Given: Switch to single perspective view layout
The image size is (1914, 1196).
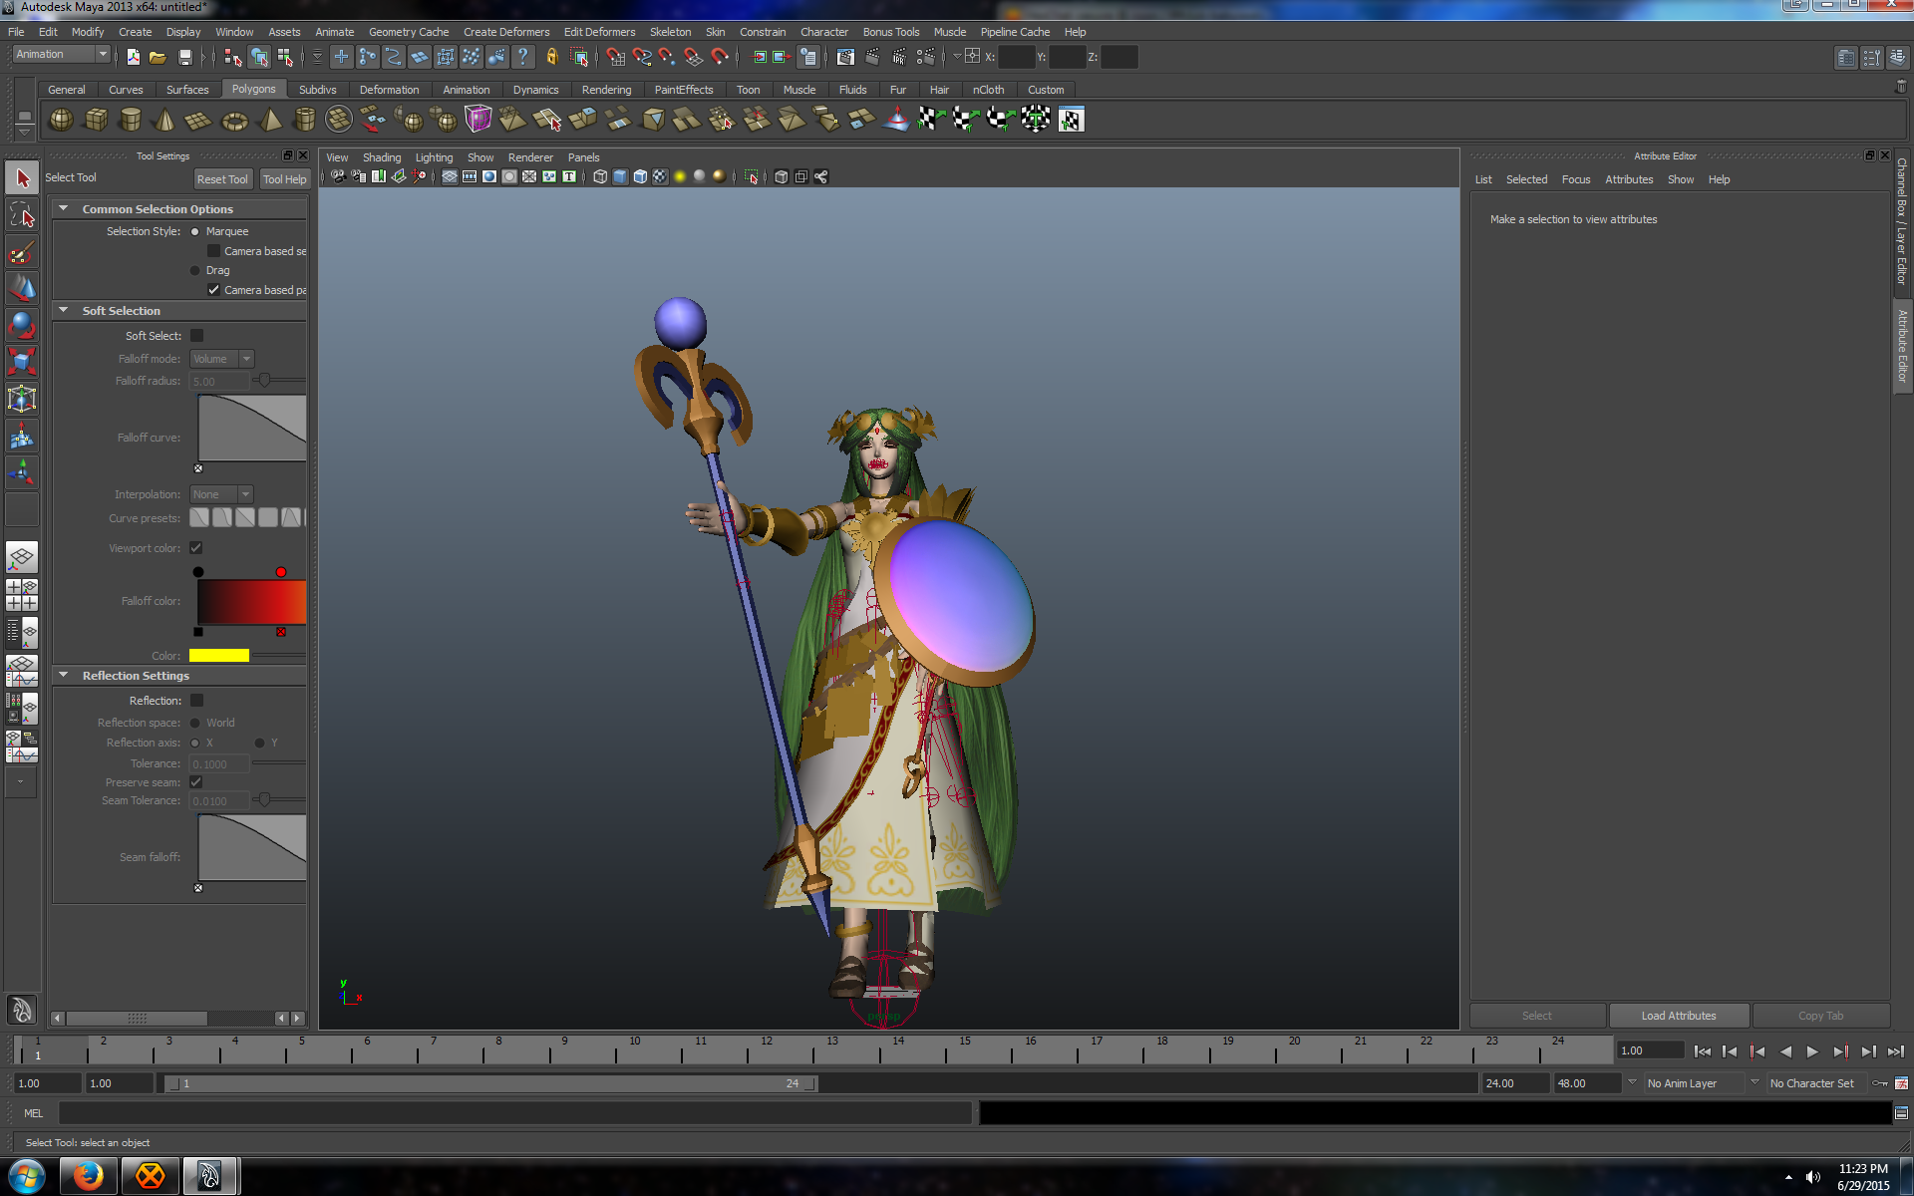Looking at the screenshot, I should click(22, 557).
